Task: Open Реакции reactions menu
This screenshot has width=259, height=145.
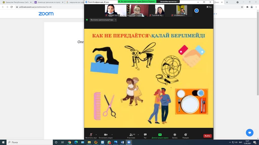Action: click(186, 135)
